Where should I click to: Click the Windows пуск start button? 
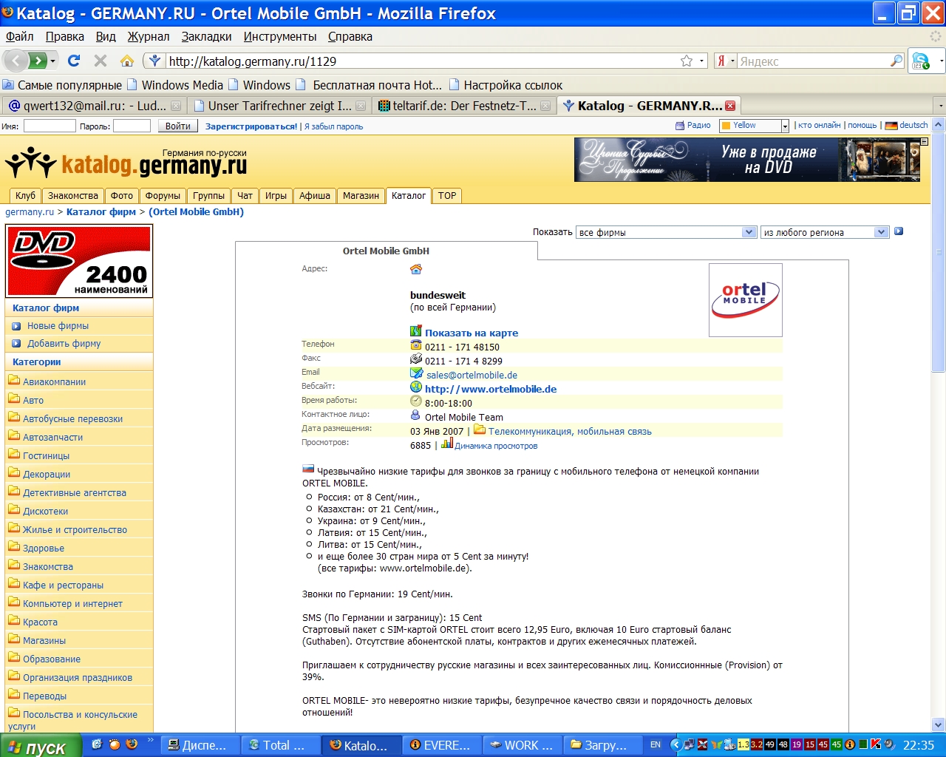click(41, 746)
